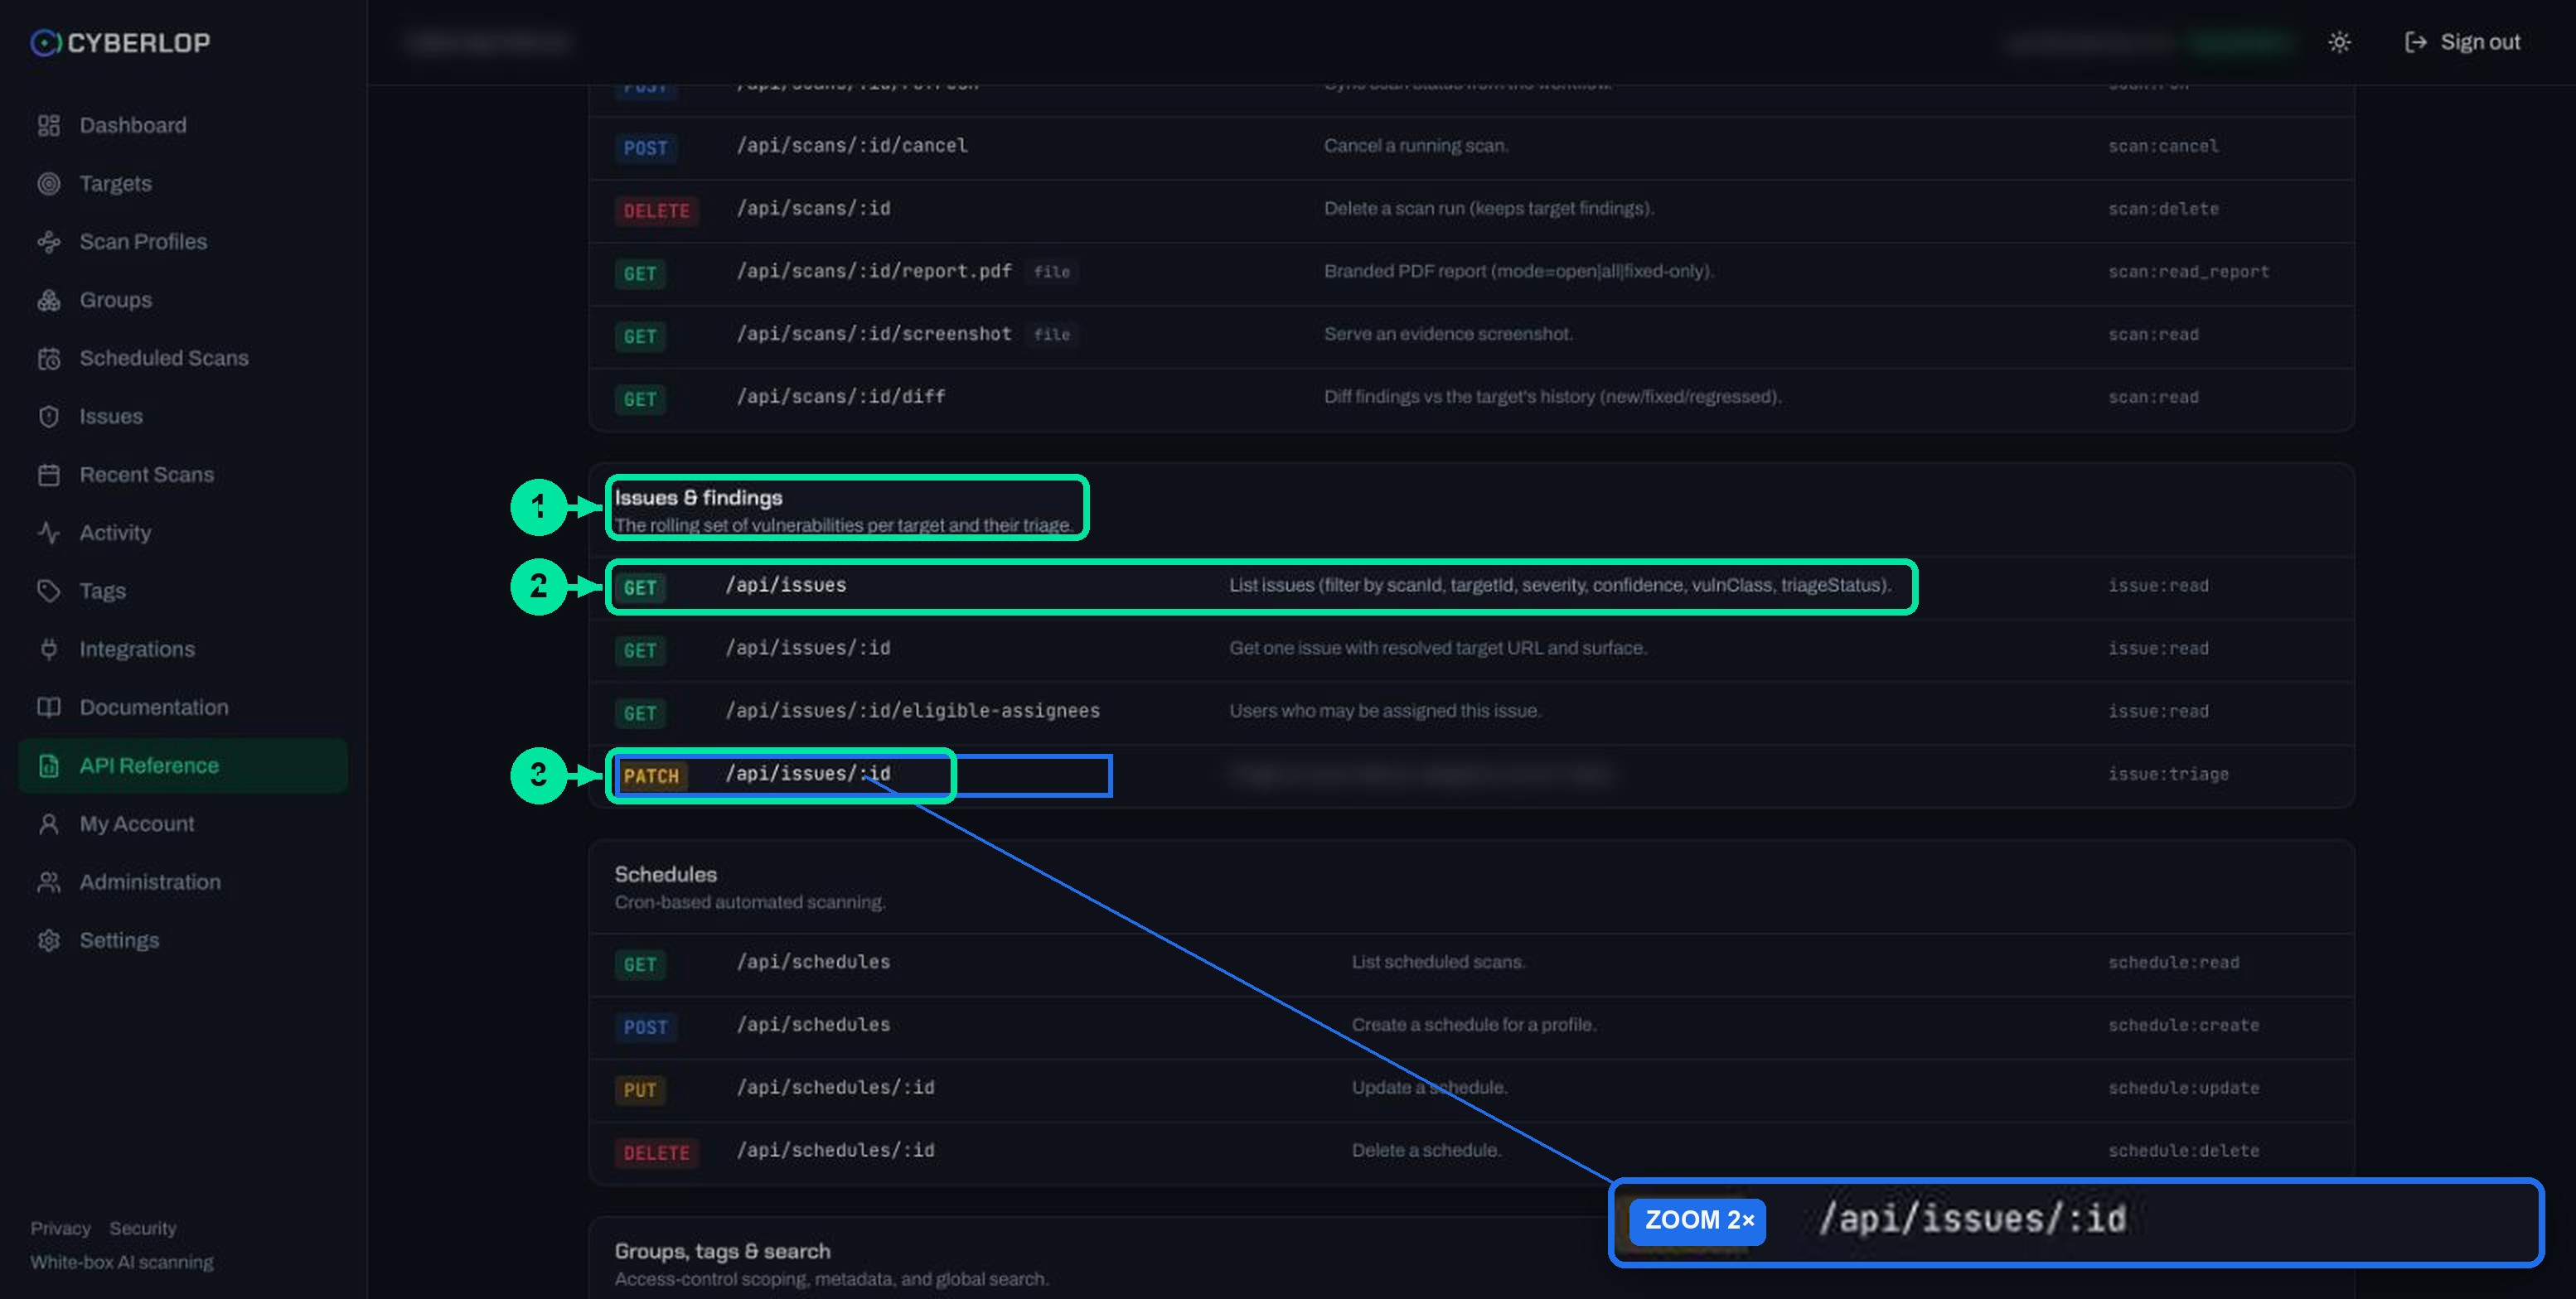Click the /api/issues/:id/eligible-assignees path

tap(912, 711)
